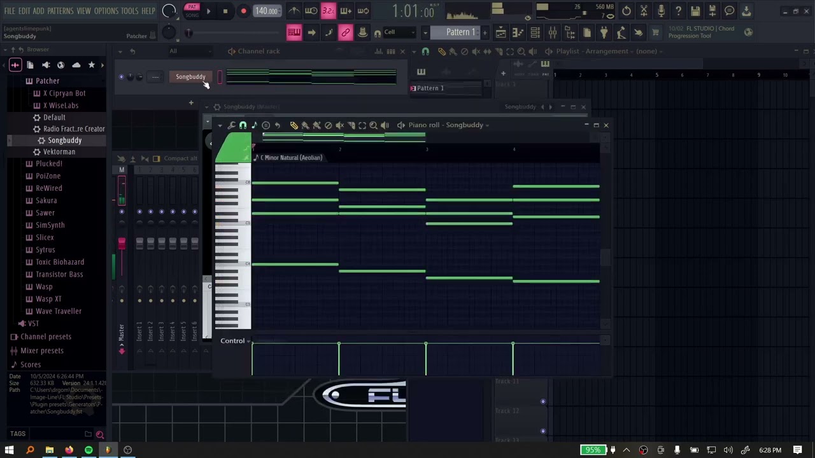The width and height of the screenshot is (815, 458).
Task: Select the zoom tool in Piano roll toolbar
Action: pos(374,125)
